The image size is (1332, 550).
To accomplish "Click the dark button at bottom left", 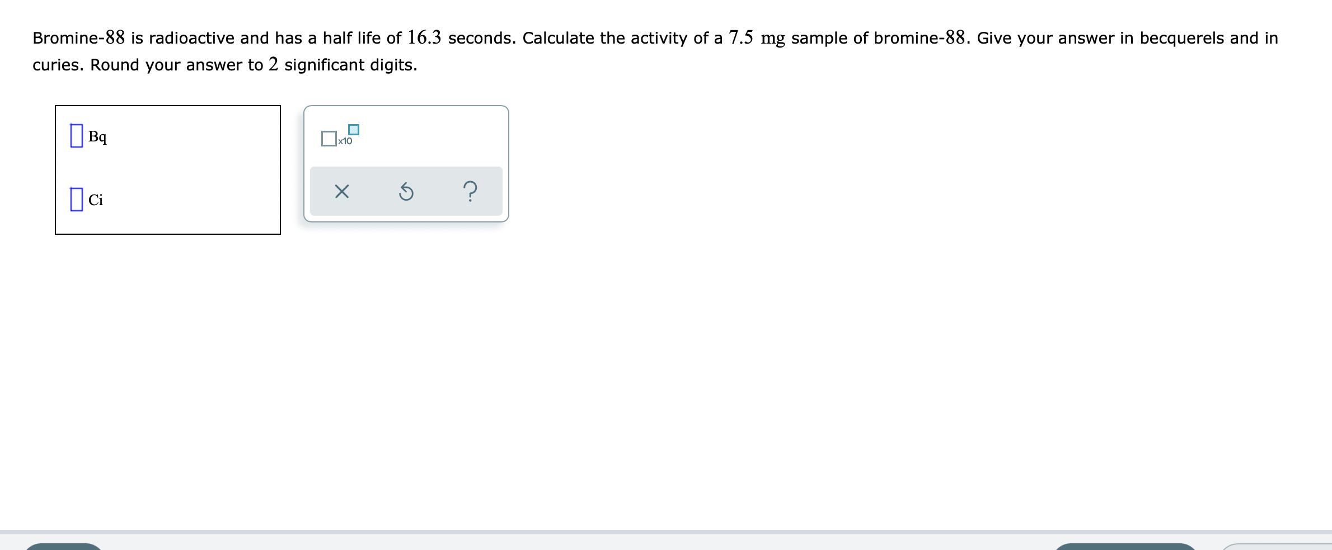I will tap(63, 546).
